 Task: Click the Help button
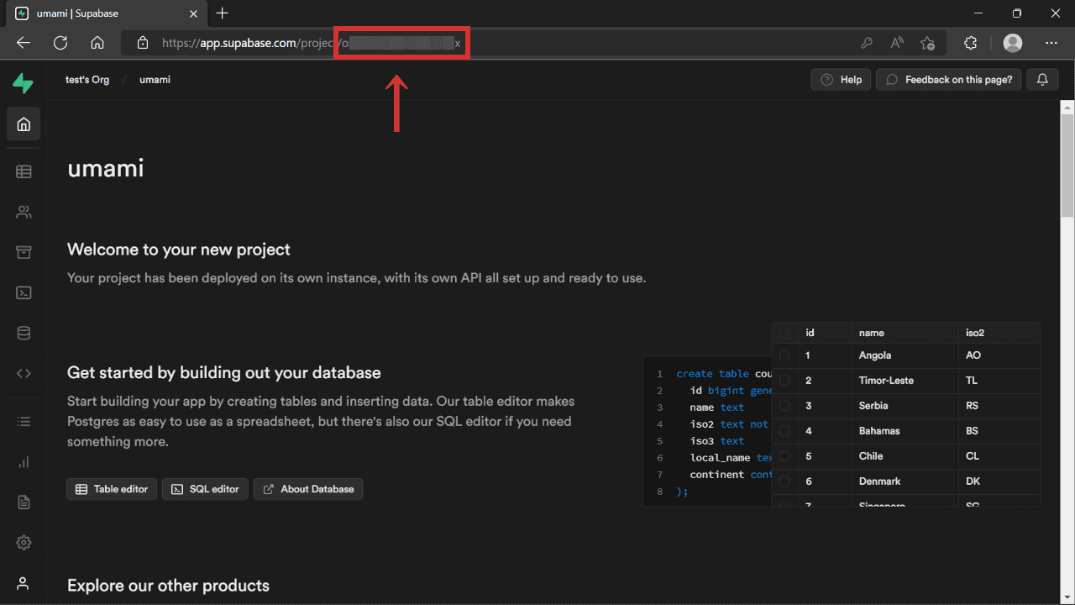point(840,79)
